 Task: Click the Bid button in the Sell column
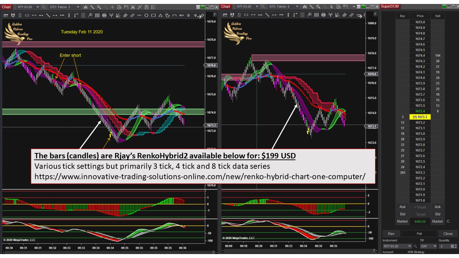pyautogui.click(x=437, y=214)
